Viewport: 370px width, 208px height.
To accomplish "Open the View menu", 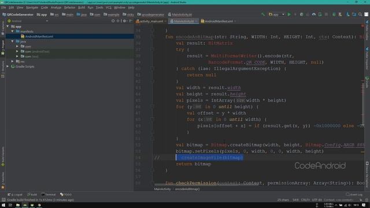I will pos(20,8).
